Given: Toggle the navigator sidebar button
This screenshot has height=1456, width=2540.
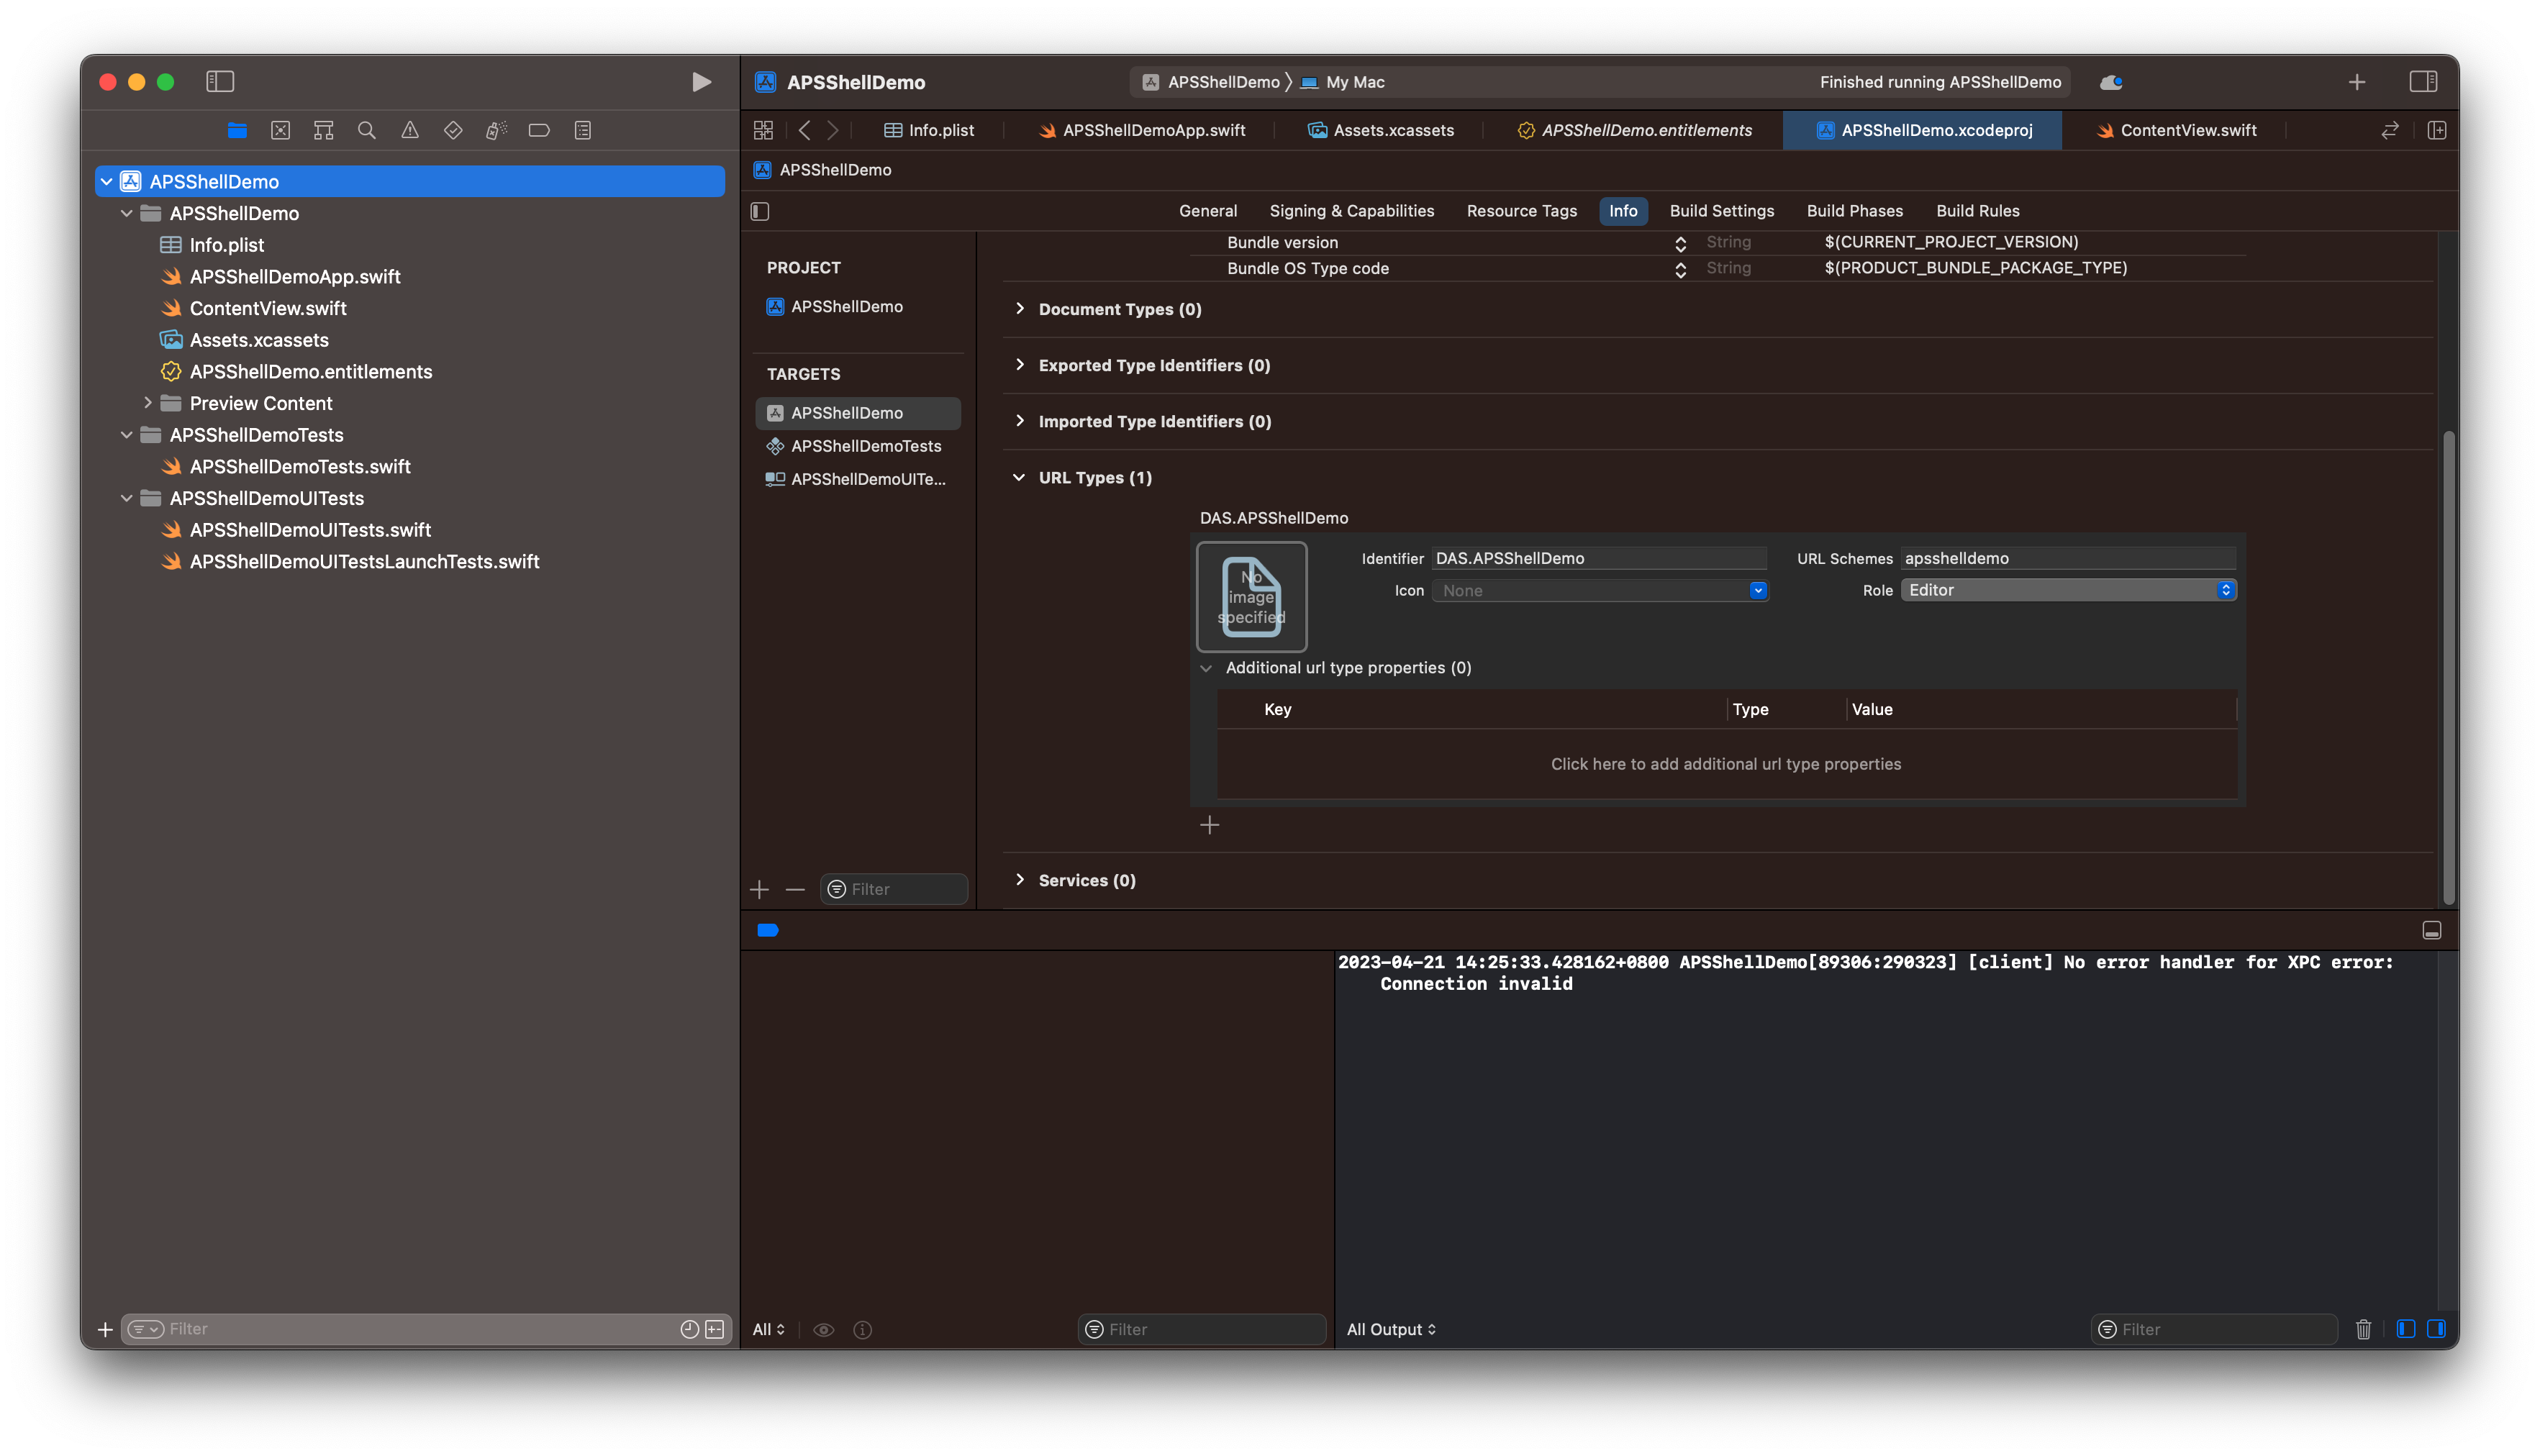Looking at the screenshot, I should [220, 81].
